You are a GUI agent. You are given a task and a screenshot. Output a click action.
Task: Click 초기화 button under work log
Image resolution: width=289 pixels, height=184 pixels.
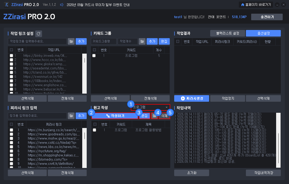click(x=192, y=173)
